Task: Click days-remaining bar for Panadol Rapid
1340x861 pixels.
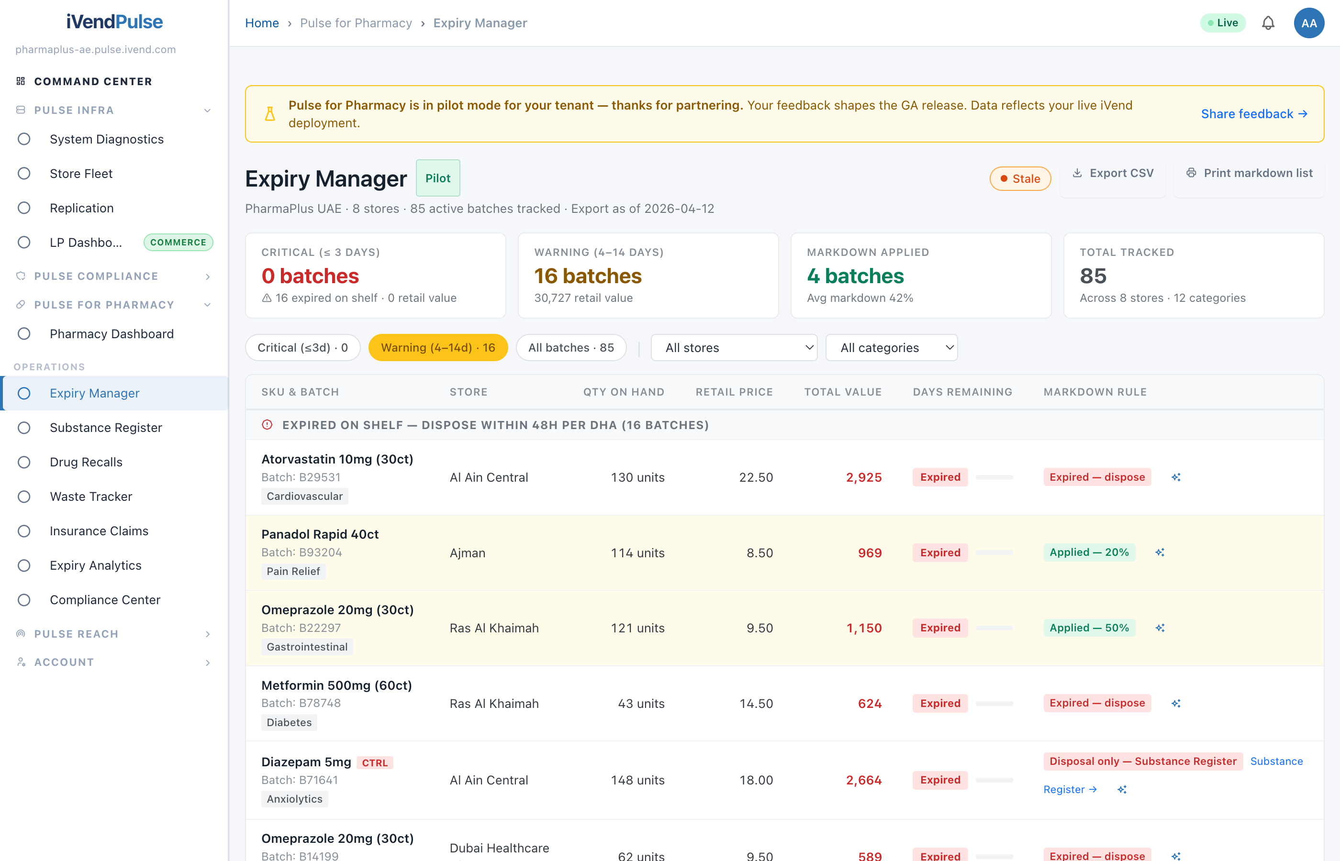Action: (x=994, y=552)
